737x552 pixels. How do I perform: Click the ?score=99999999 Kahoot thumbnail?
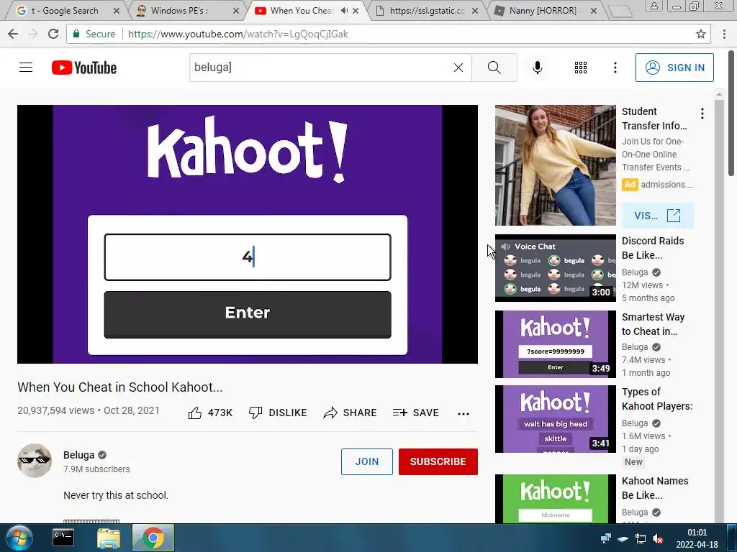coord(555,344)
